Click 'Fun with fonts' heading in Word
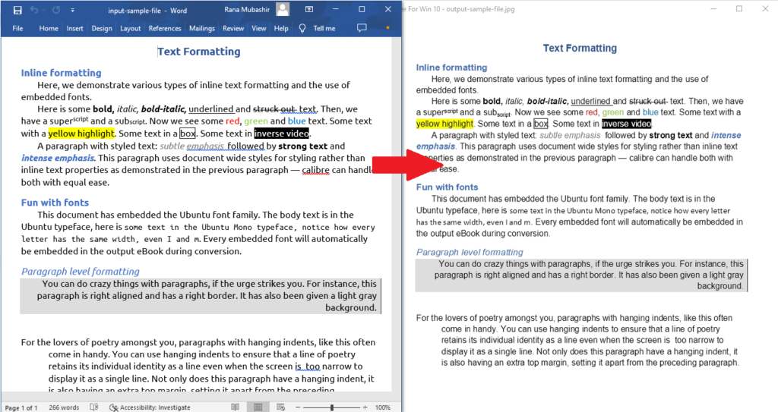 (55, 203)
